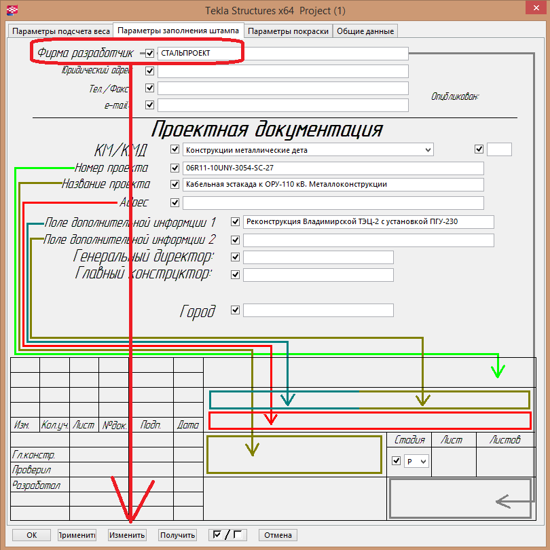The width and height of the screenshot is (550, 550).
Task: Toggle checkbox for Номер проекта
Action: 175,168
